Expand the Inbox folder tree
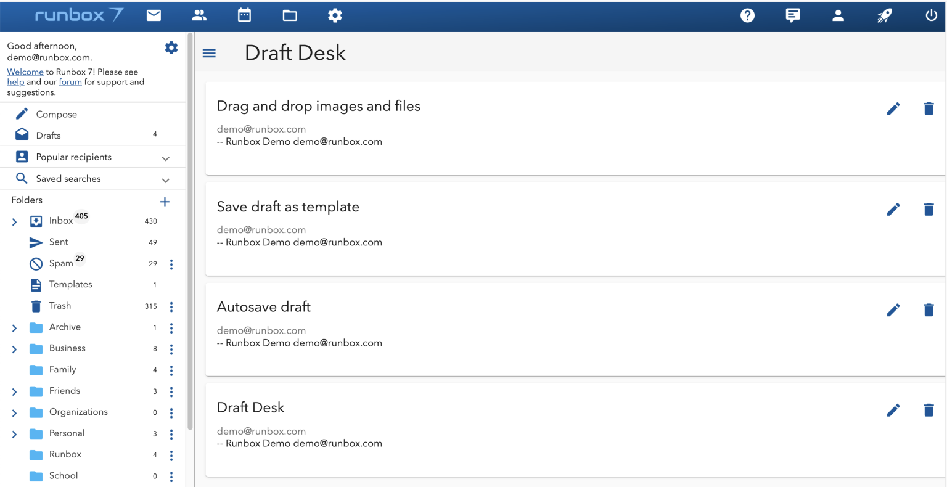947x487 pixels. click(x=14, y=221)
